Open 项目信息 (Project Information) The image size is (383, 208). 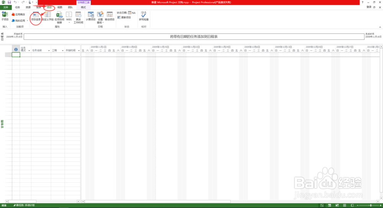point(36,16)
